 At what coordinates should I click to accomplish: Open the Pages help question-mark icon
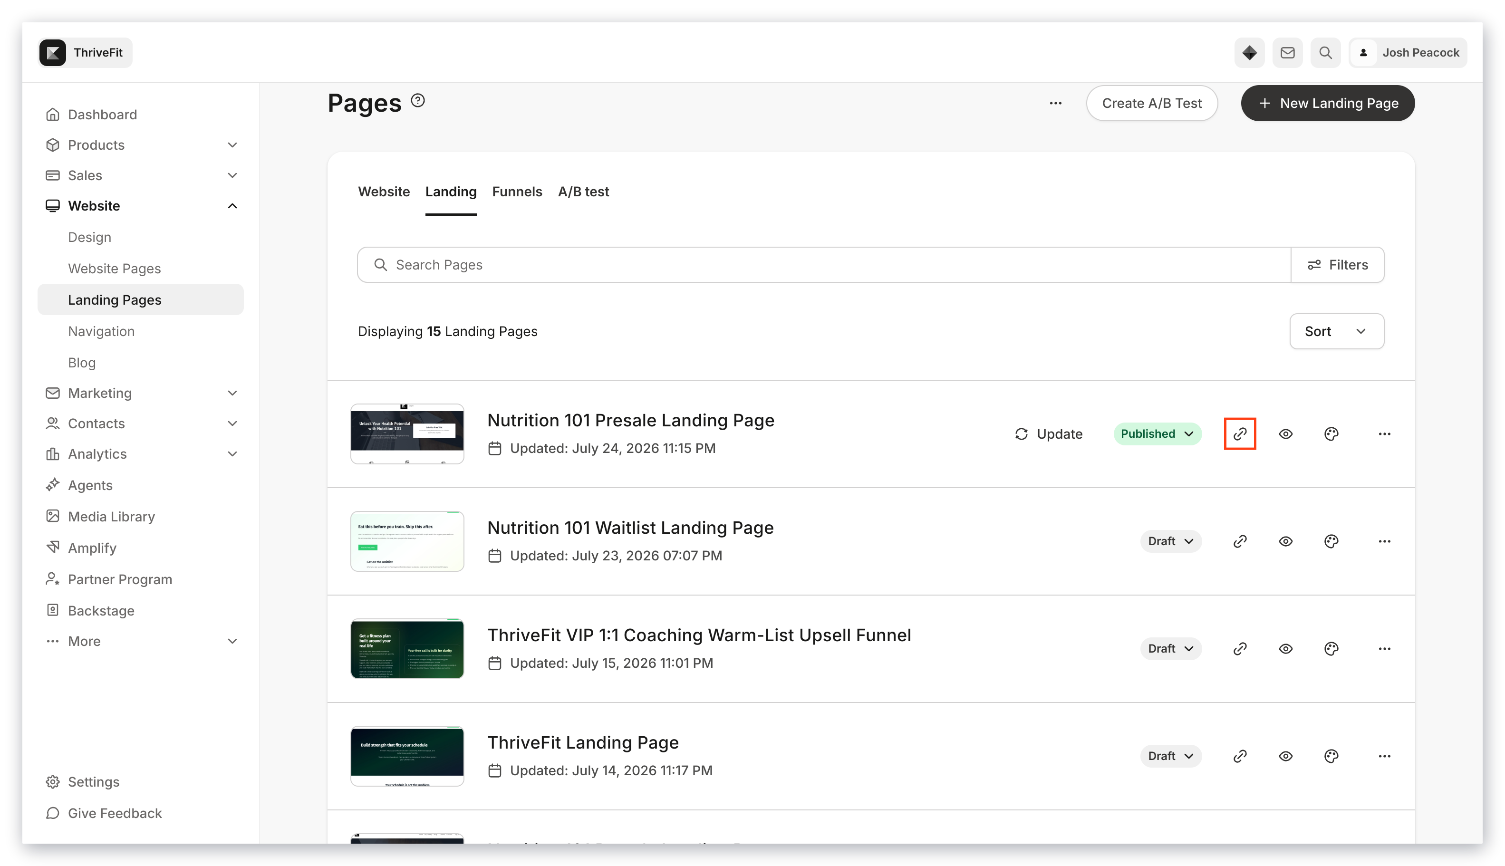(417, 100)
